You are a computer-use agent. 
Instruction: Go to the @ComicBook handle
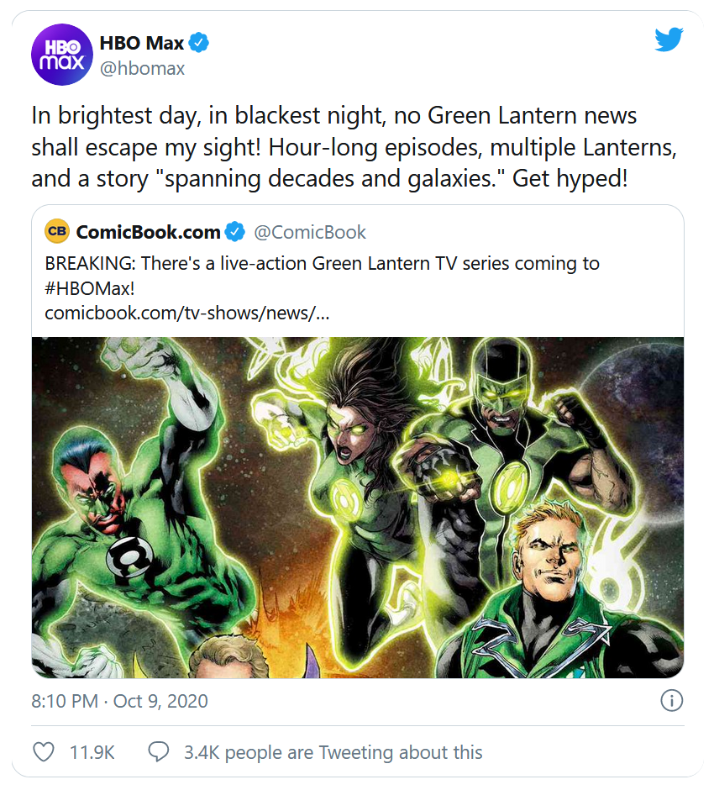[x=310, y=232]
